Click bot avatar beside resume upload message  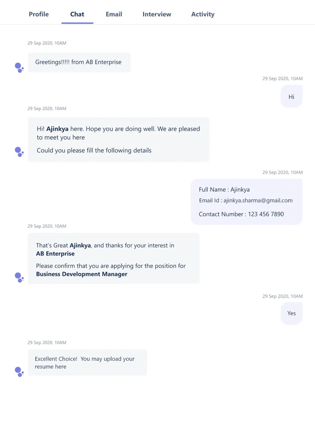coord(19,371)
